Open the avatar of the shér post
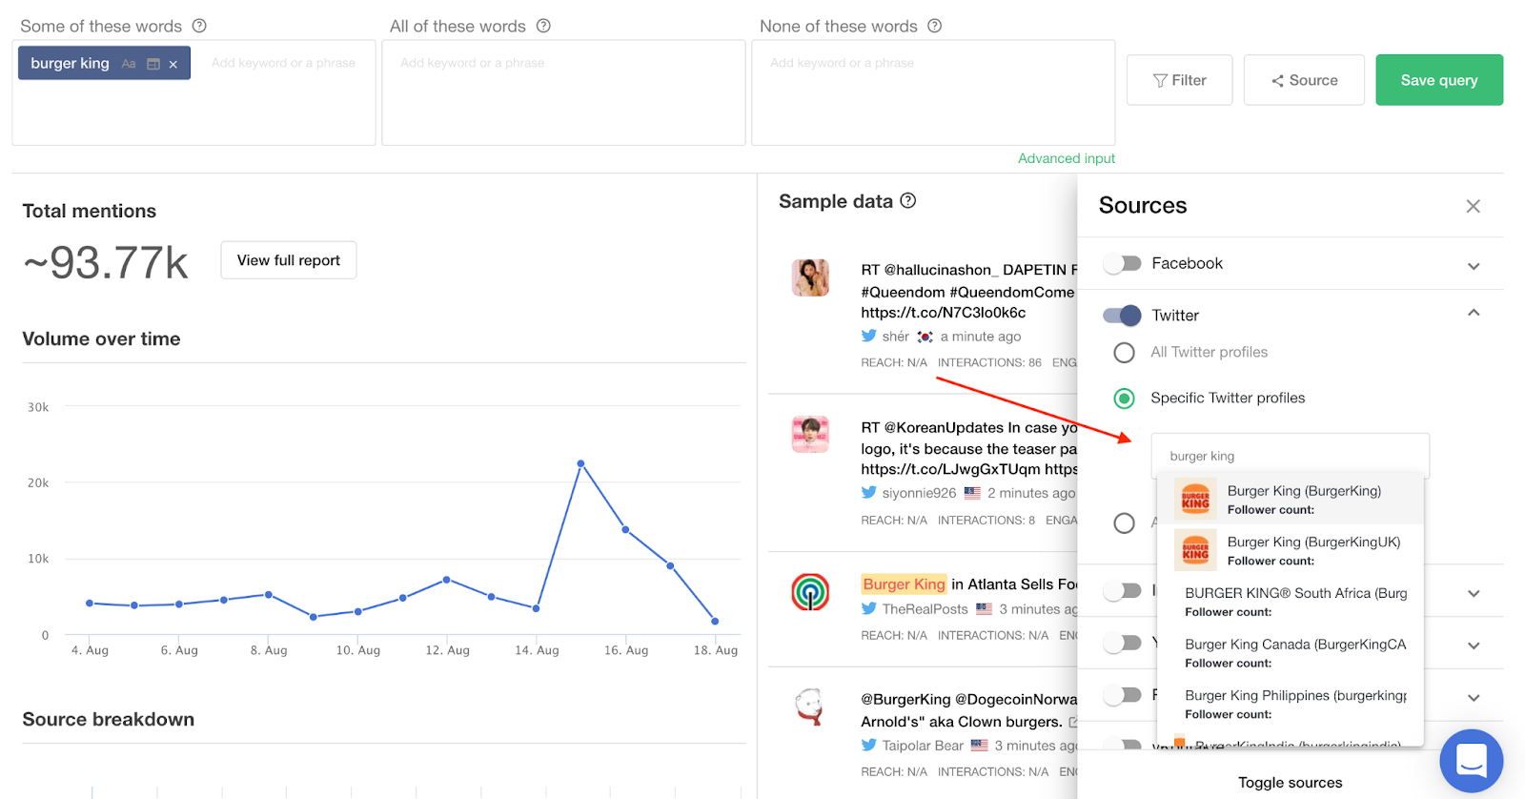 click(x=810, y=277)
